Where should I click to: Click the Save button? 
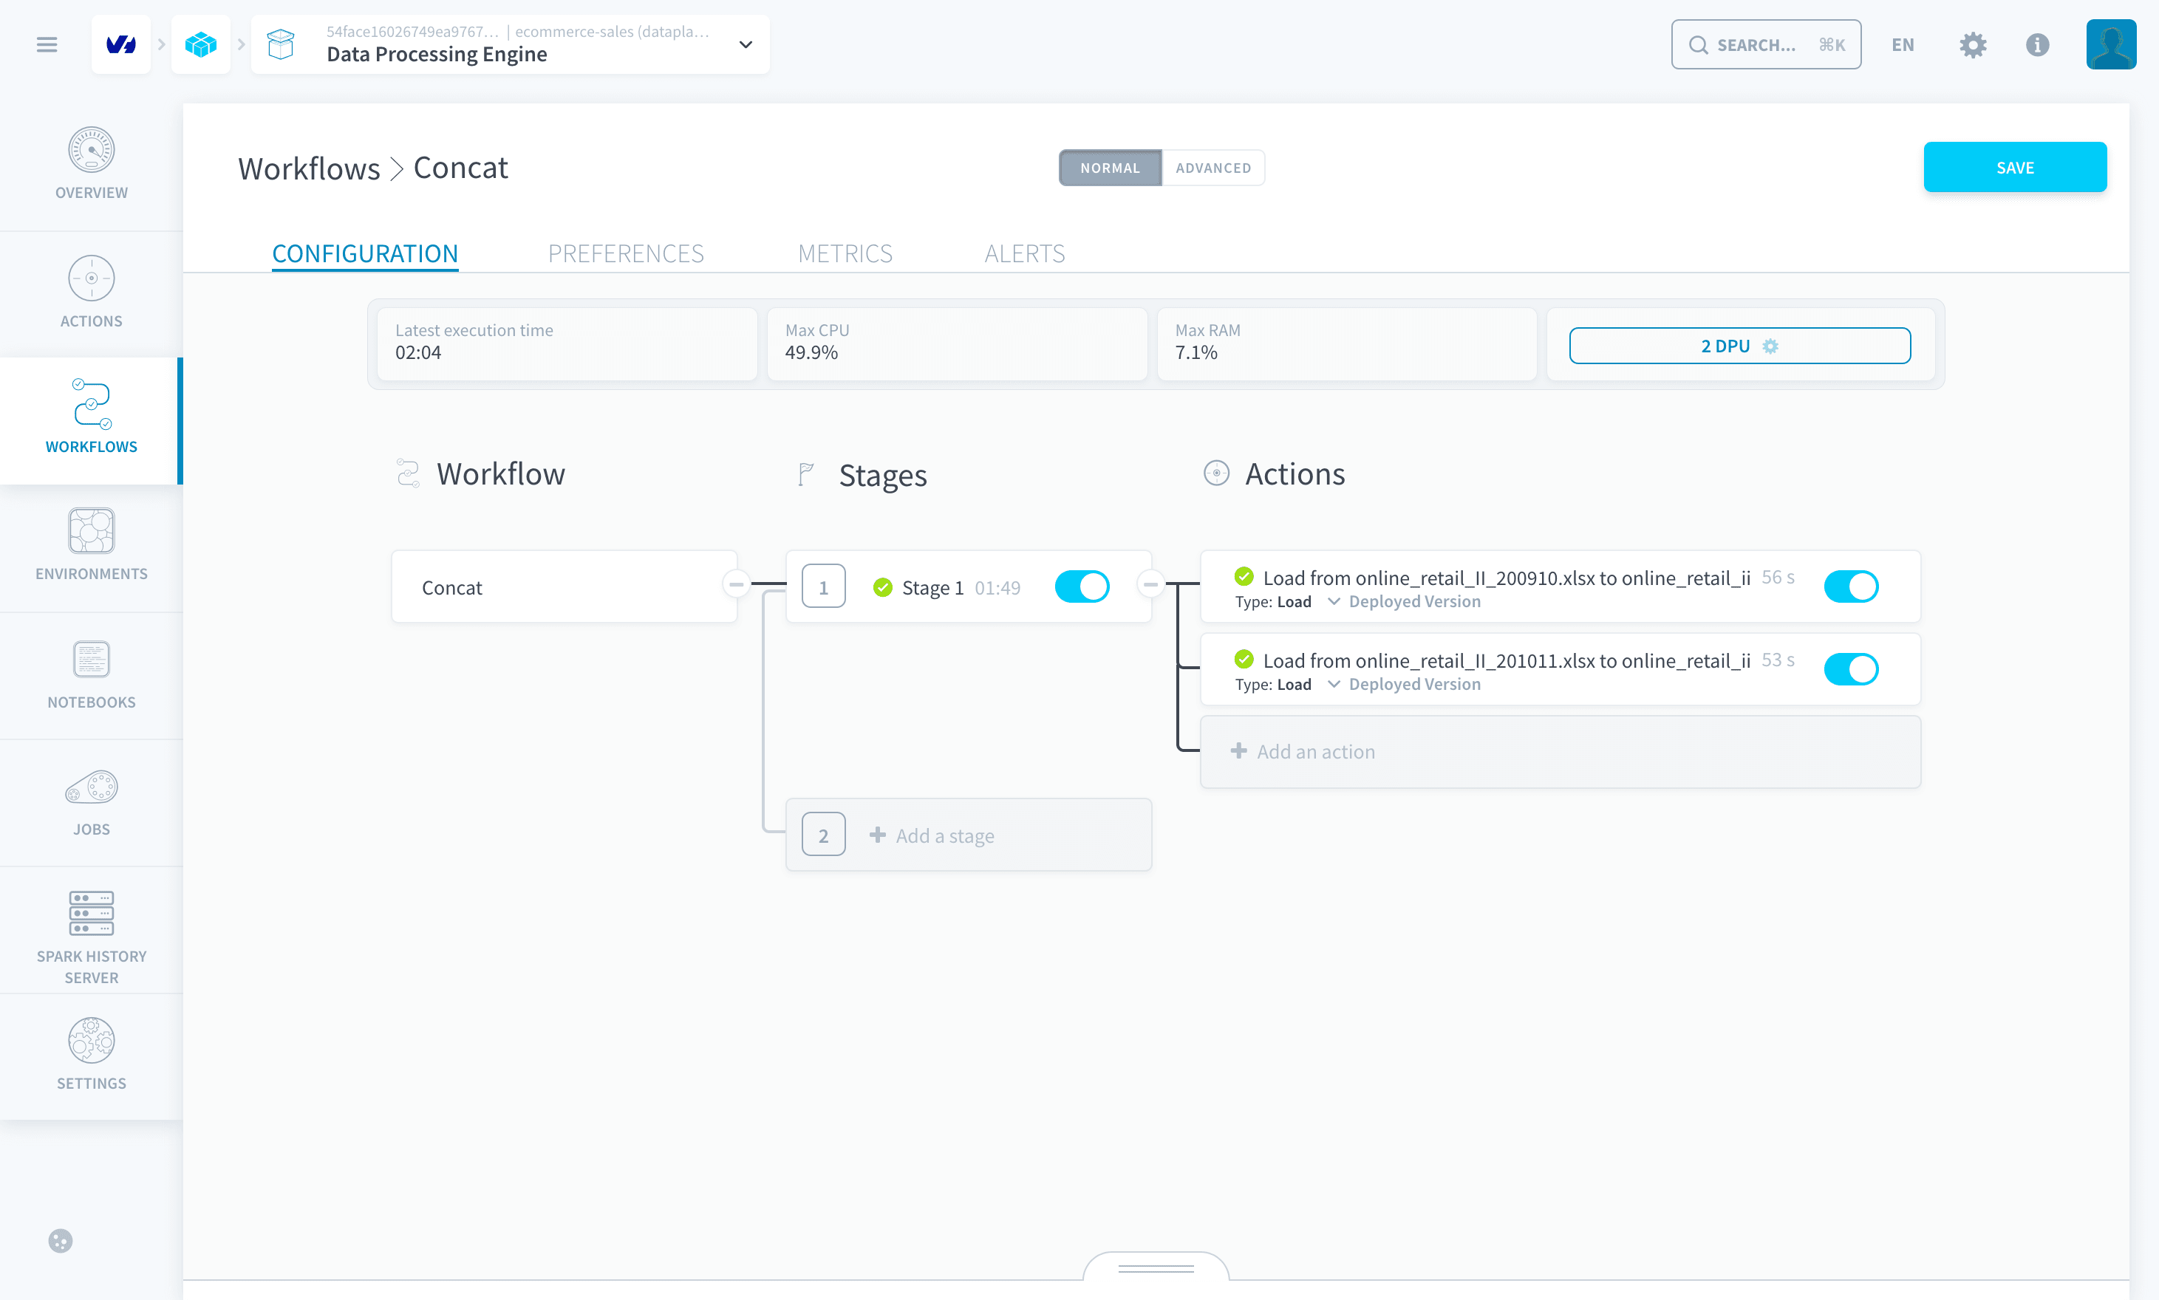pyautogui.click(x=2014, y=168)
